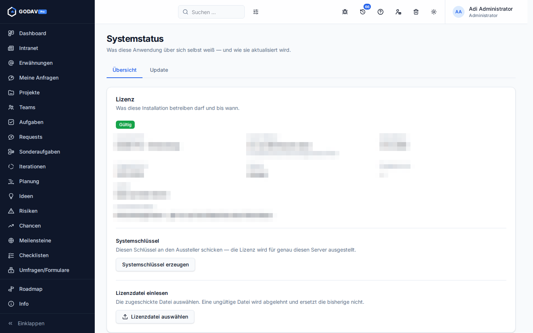The width and height of the screenshot is (533, 333).
Task: Click Systemschlüssel erzeugen button
Action: point(155,265)
